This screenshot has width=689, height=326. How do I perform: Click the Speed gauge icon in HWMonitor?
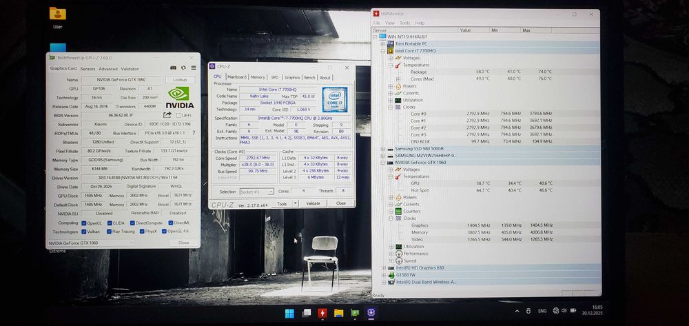[398, 261]
